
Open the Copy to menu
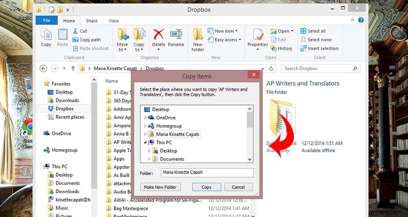click(139, 40)
